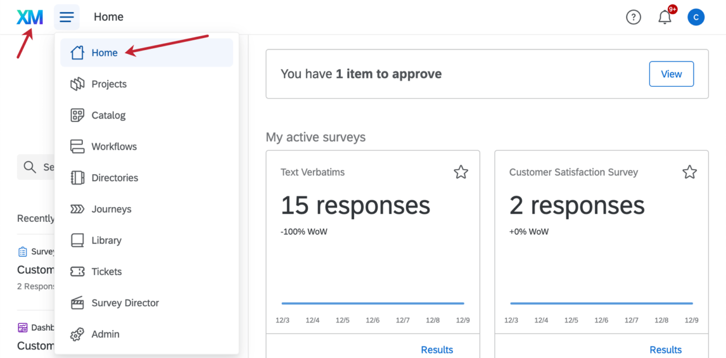The width and height of the screenshot is (726, 358).
Task: Open the Directories section
Action: click(115, 177)
